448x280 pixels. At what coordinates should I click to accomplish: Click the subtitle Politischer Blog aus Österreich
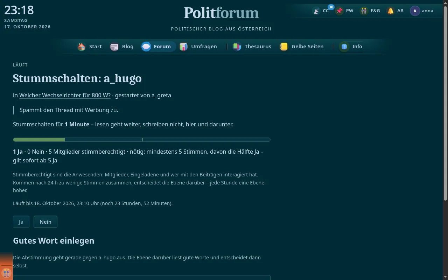221,29
